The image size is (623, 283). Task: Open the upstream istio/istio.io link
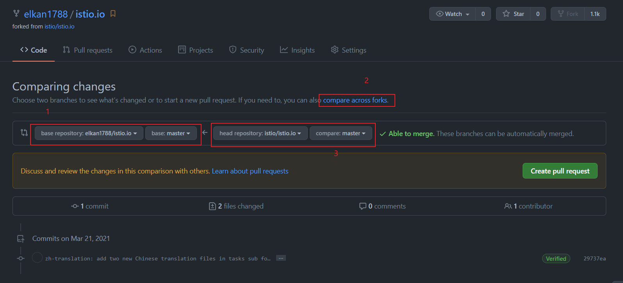(59, 27)
